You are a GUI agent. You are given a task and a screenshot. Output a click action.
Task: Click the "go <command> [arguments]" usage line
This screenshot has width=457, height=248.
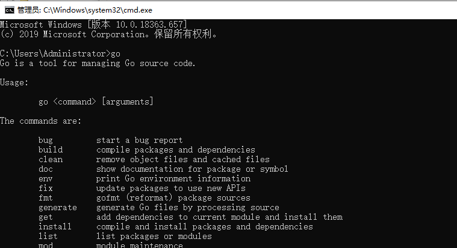pos(96,101)
